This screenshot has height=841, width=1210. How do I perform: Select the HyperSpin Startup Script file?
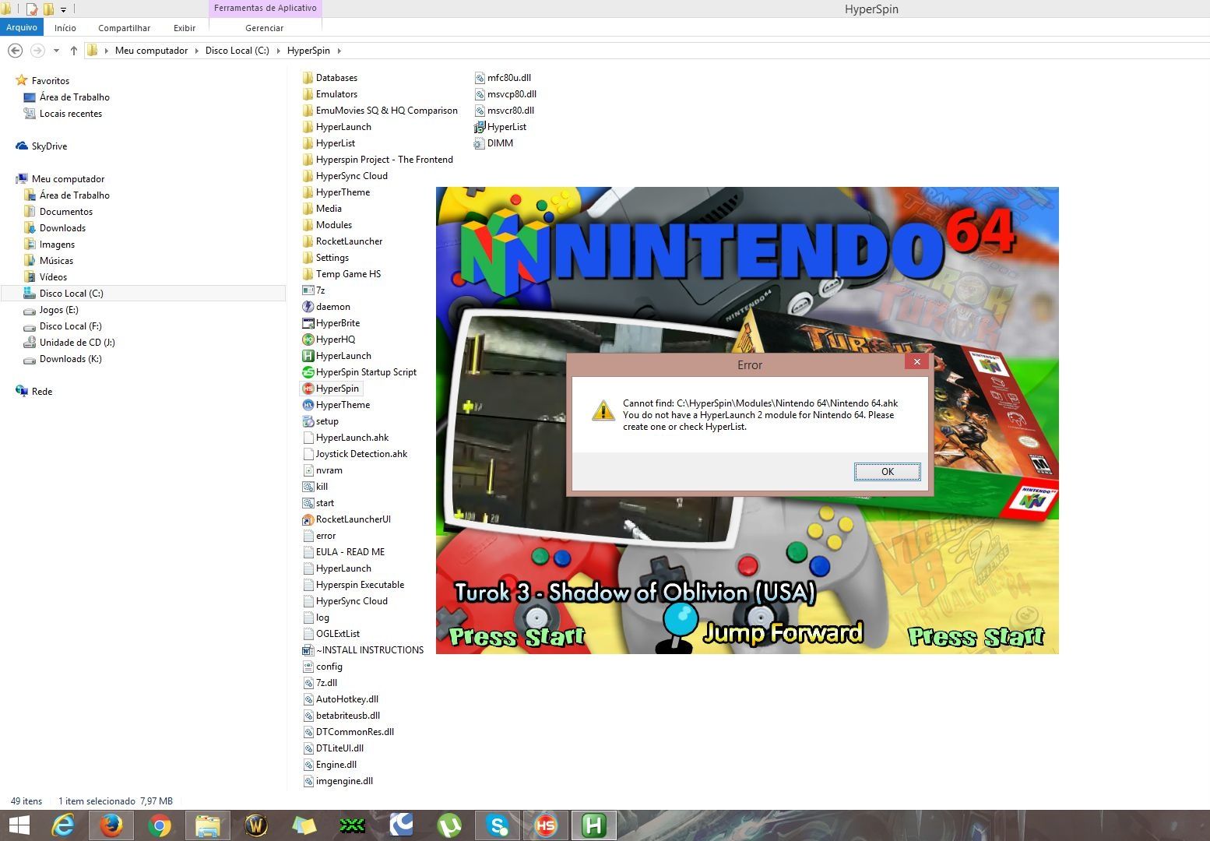pyautogui.click(x=359, y=372)
